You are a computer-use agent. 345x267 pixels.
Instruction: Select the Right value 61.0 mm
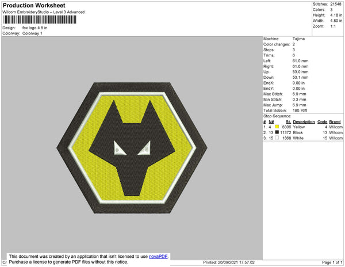point(300,67)
